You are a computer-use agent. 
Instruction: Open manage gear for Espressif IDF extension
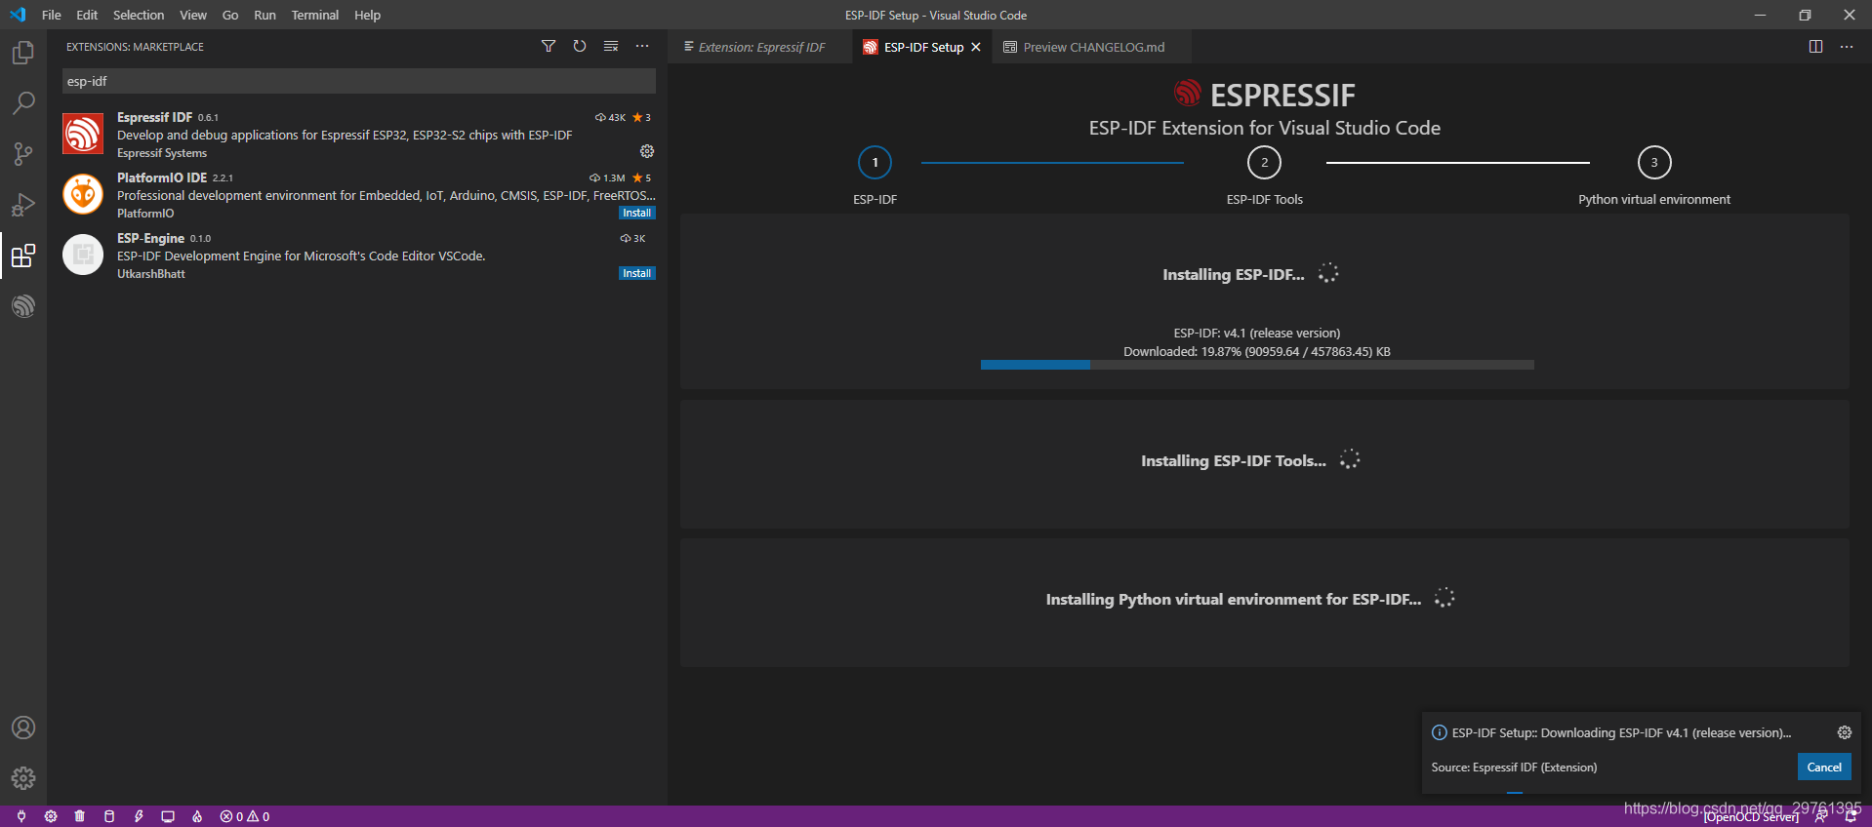click(x=647, y=151)
